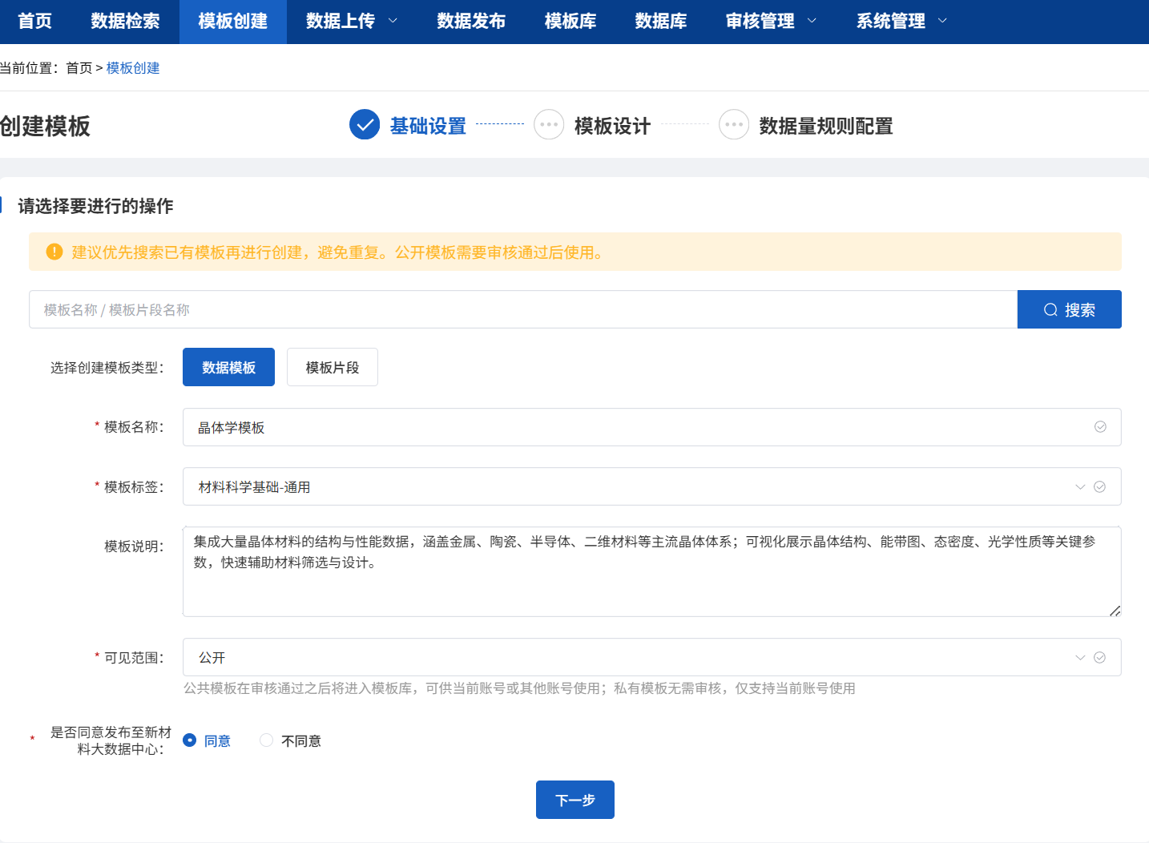
Task: Open the 数据发布 menu item
Action: pos(472,22)
